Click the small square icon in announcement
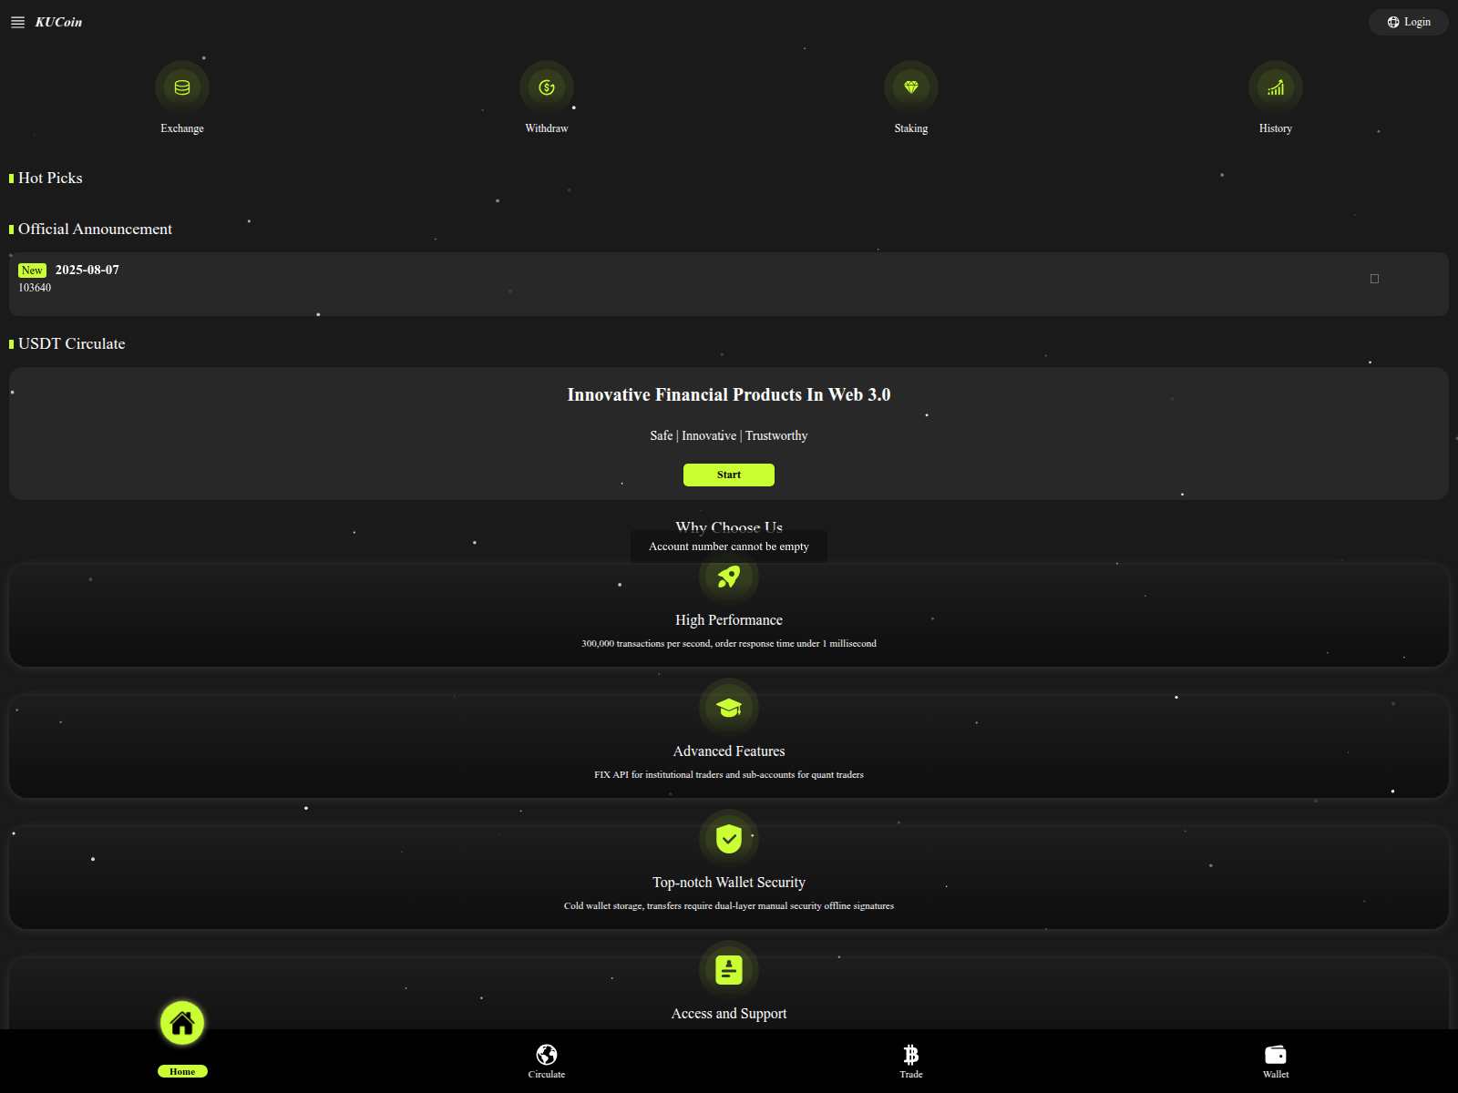 tap(1374, 279)
